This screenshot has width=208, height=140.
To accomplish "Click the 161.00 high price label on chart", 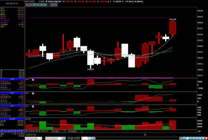I will click(173, 19).
